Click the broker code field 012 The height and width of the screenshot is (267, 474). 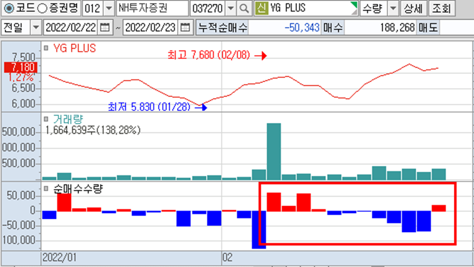93,8
